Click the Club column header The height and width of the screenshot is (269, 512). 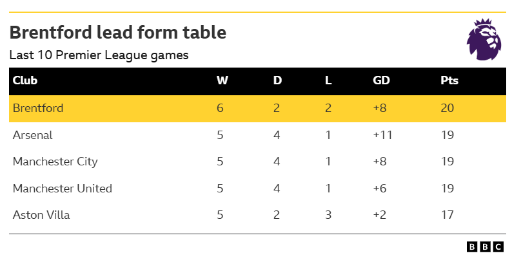25,81
